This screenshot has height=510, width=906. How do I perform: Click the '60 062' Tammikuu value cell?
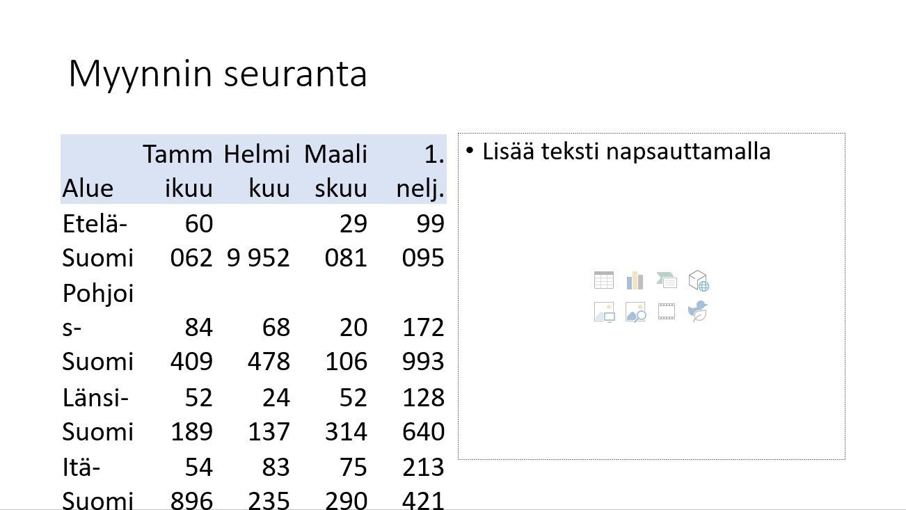[x=177, y=240]
